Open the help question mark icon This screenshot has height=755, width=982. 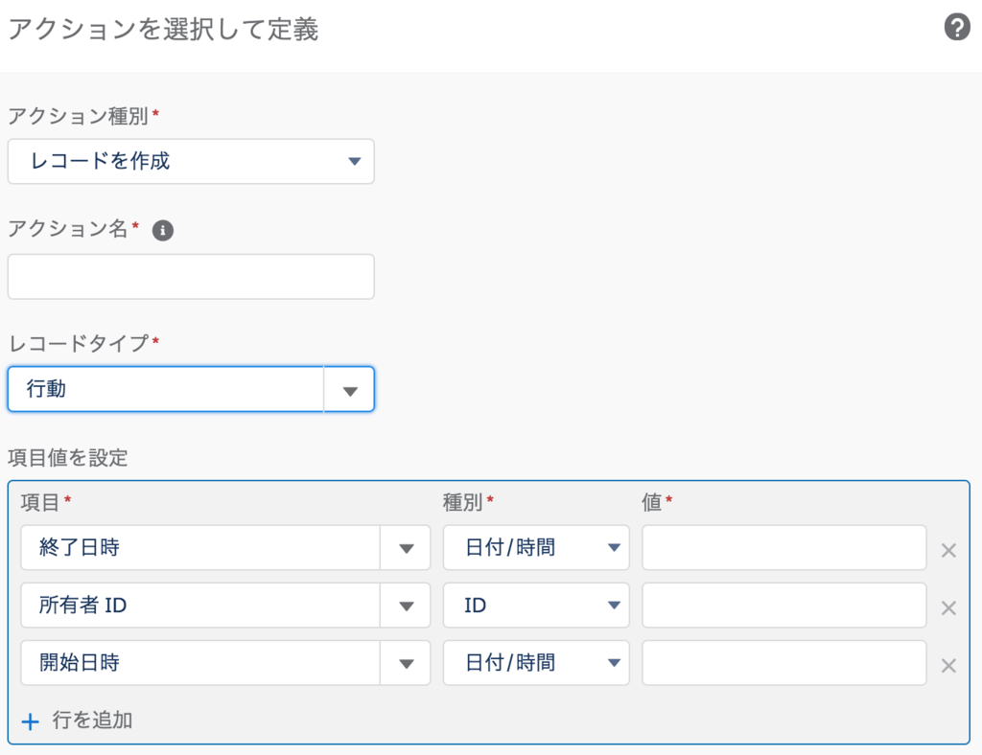(957, 28)
